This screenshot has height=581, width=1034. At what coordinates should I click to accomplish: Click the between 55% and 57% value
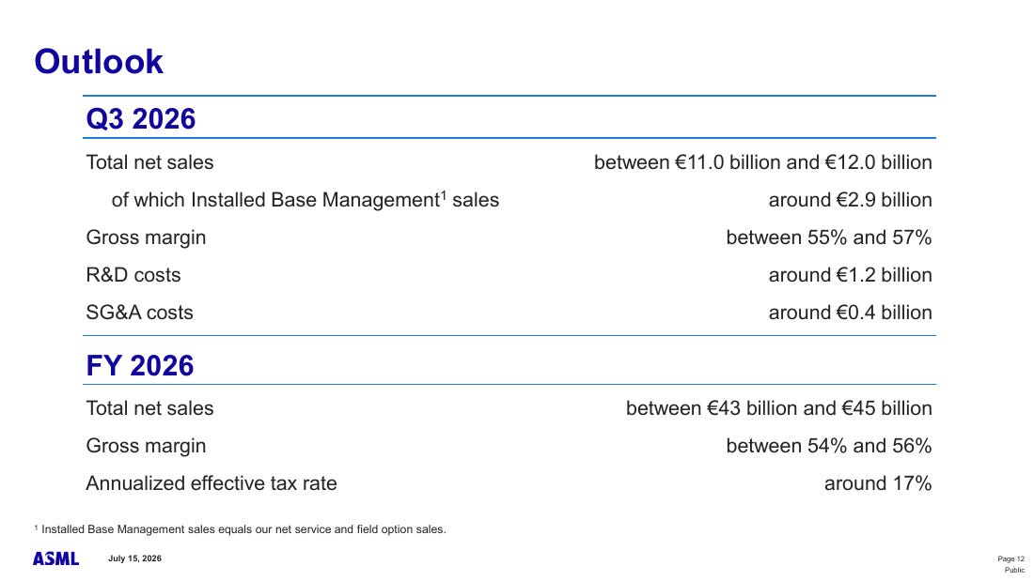coord(829,237)
